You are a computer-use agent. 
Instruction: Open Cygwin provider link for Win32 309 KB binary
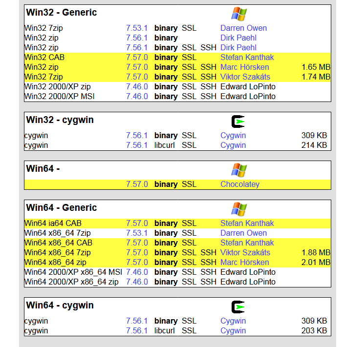click(x=233, y=135)
